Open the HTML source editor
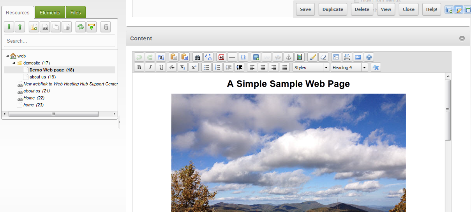 358,57
